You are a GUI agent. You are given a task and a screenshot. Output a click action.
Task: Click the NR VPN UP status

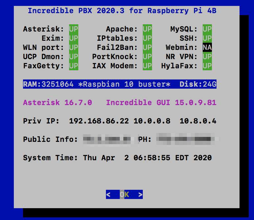pyautogui.click(x=207, y=56)
